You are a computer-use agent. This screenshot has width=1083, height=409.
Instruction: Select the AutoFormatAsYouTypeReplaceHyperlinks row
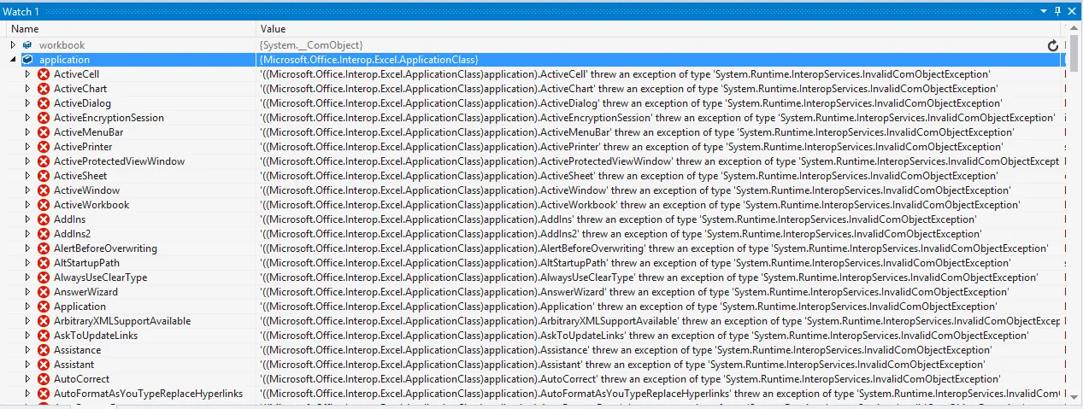[x=530, y=394]
